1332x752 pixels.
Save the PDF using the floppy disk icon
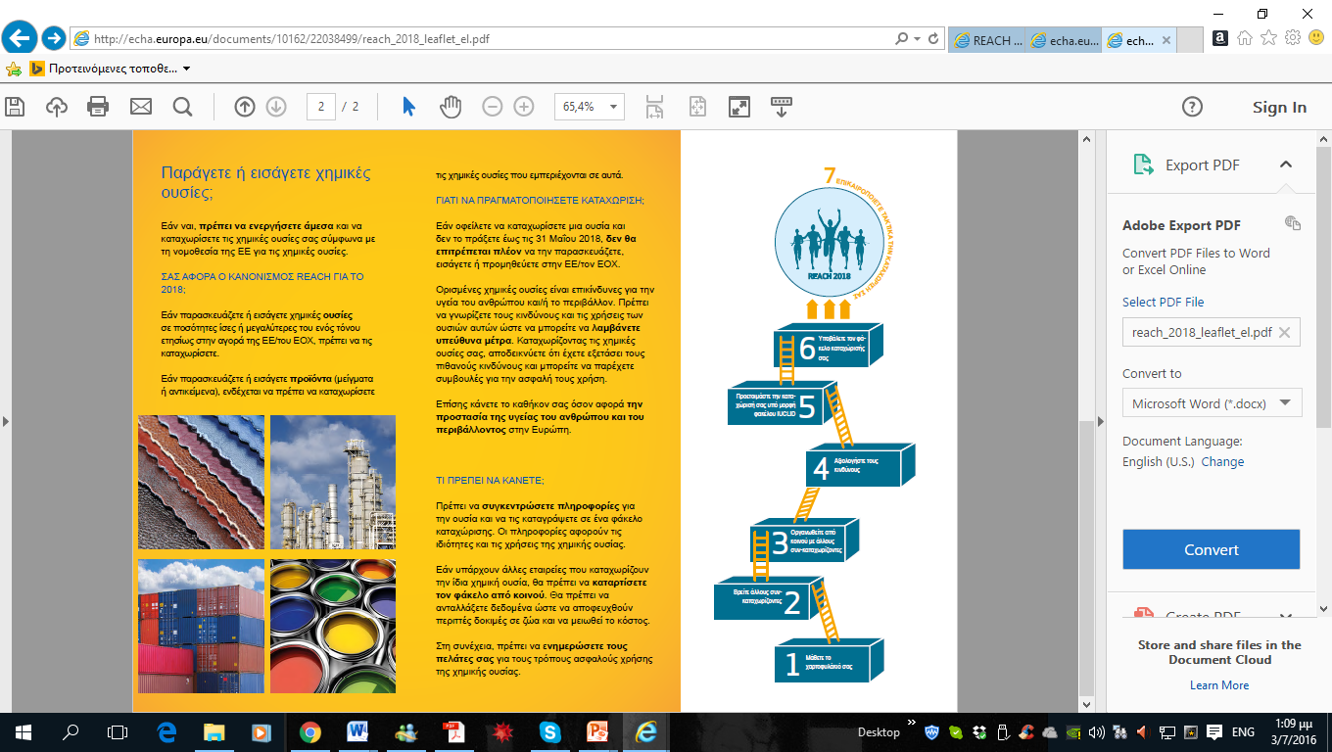(x=14, y=107)
